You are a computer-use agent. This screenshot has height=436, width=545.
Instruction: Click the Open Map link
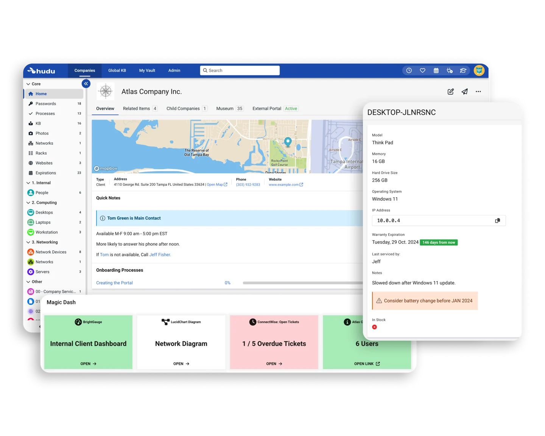pyautogui.click(x=217, y=185)
